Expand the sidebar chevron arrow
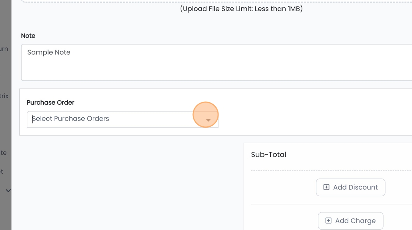 [x=8, y=191]
